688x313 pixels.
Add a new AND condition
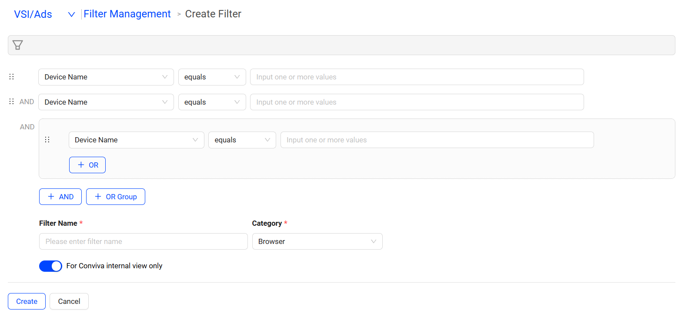coord(60,197)
